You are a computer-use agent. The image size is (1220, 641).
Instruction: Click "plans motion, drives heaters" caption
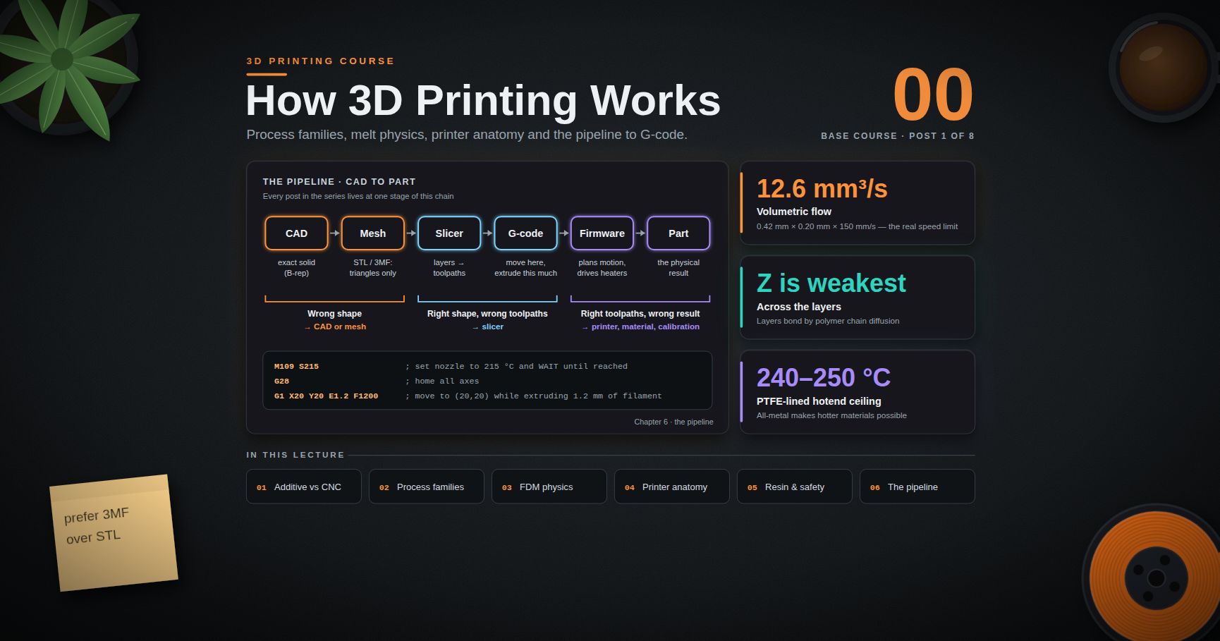click(x=602, y=268)
